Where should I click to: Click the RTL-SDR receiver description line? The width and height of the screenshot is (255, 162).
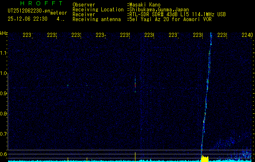pos(178,15)
